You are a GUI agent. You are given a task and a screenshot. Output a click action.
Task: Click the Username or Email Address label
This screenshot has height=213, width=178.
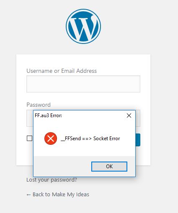(x=62, y=71)
